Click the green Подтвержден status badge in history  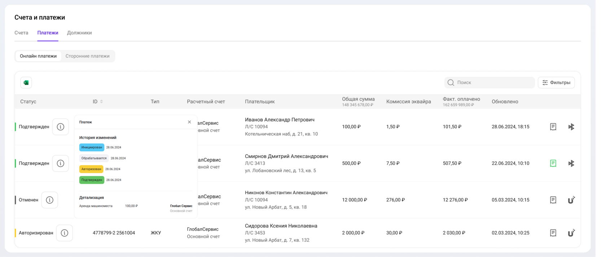[x=92, y=180]
